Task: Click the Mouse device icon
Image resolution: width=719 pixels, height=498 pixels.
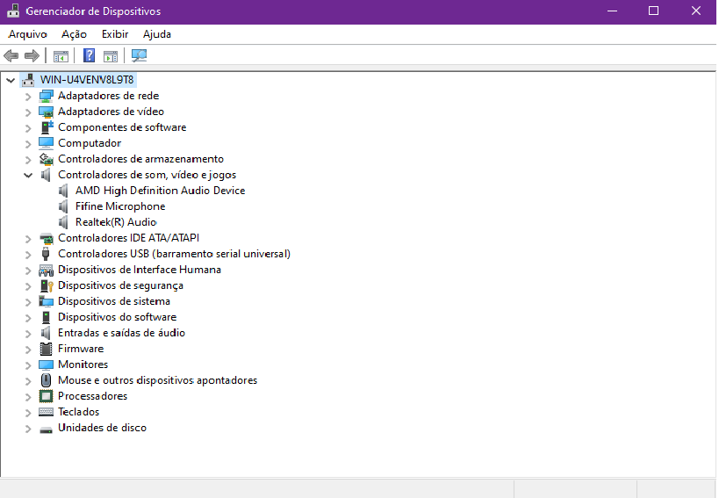Action: [x=46, y=380]
